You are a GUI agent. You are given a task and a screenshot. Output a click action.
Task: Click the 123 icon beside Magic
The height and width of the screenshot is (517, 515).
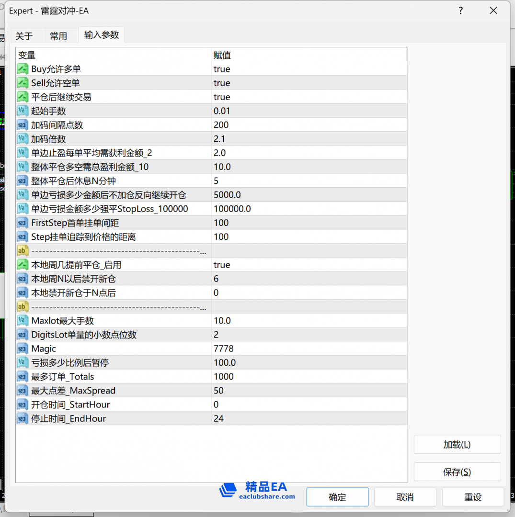[x=22, y=348]
